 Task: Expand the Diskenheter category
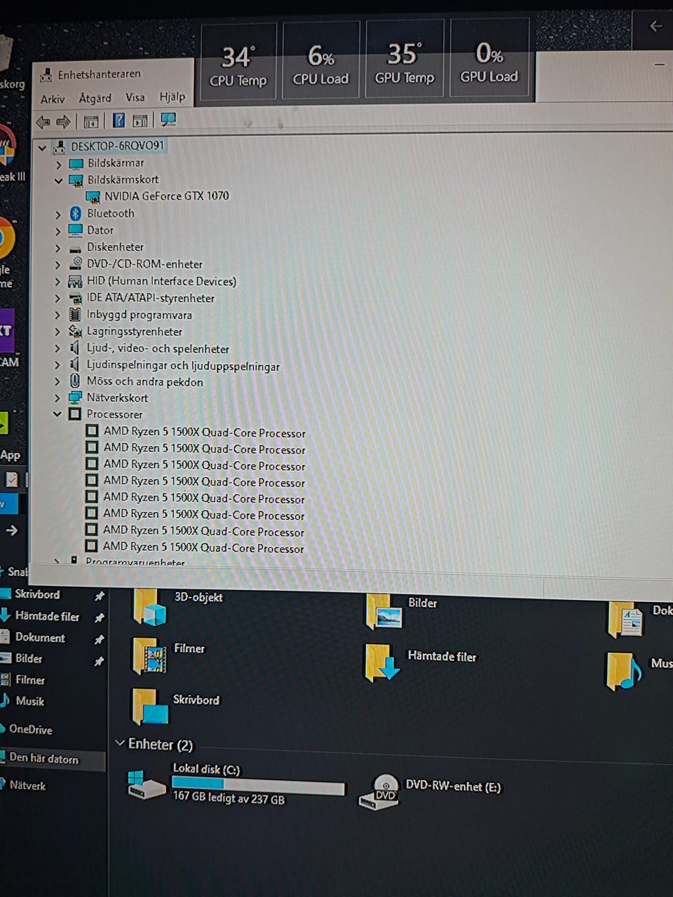(x=58, y=248)
